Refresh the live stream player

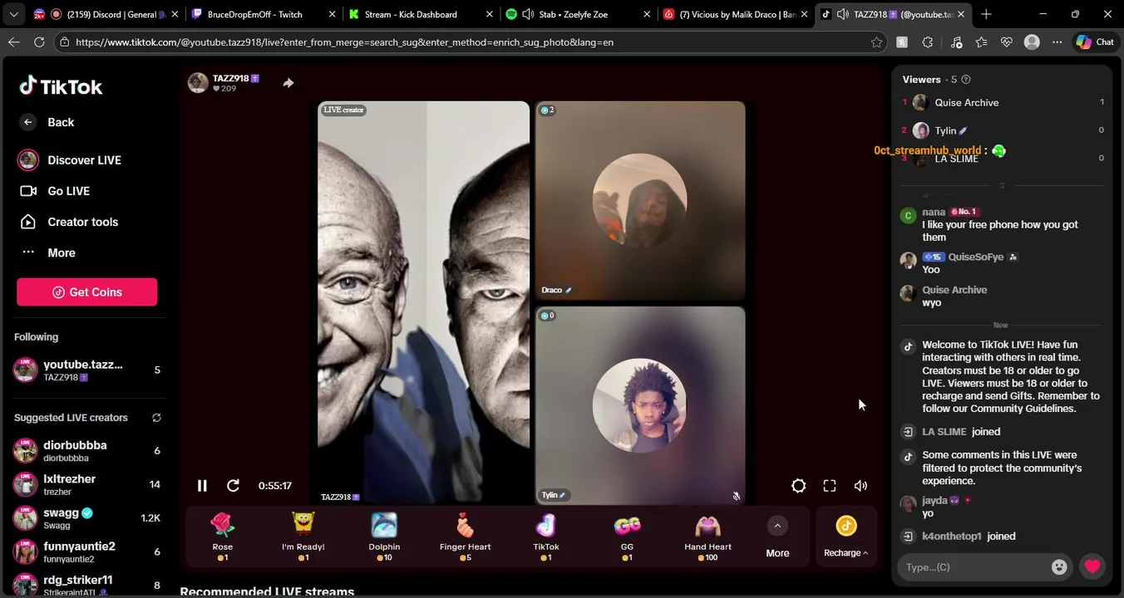point(233,486)
